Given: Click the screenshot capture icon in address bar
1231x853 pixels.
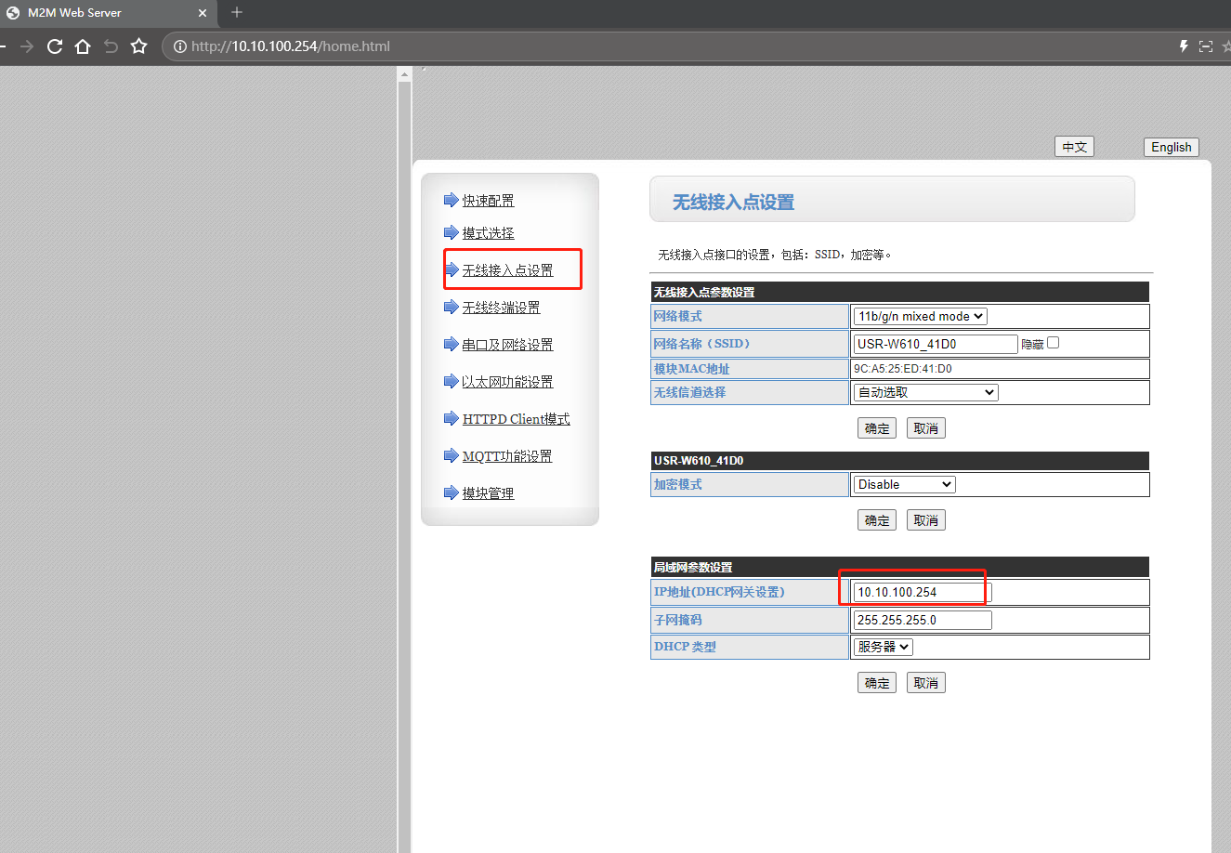Looking at the screenshot, I should tap(1206, 46).
